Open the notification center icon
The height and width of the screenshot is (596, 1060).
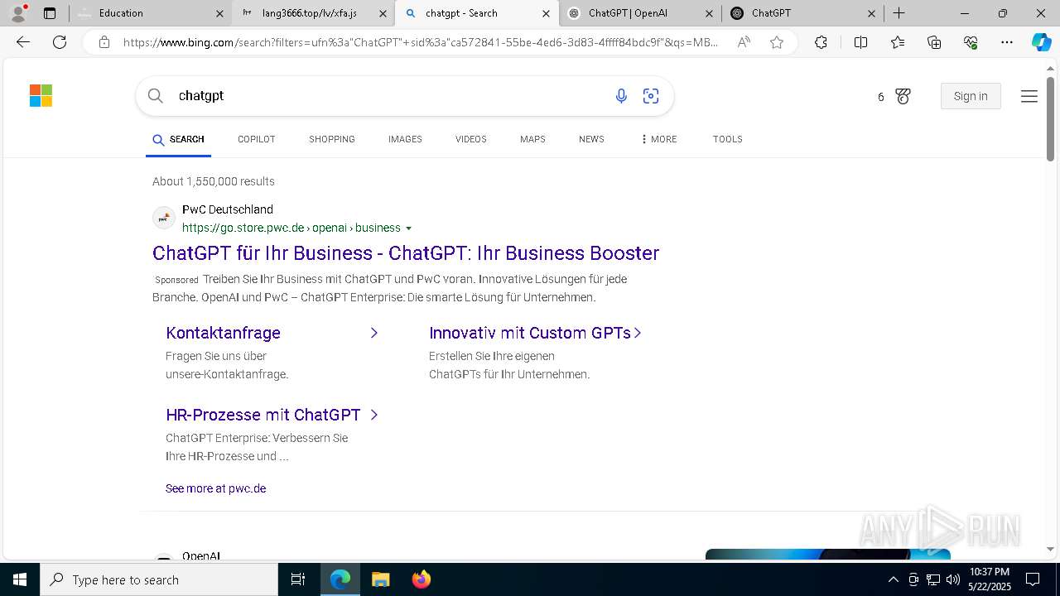1033,579
